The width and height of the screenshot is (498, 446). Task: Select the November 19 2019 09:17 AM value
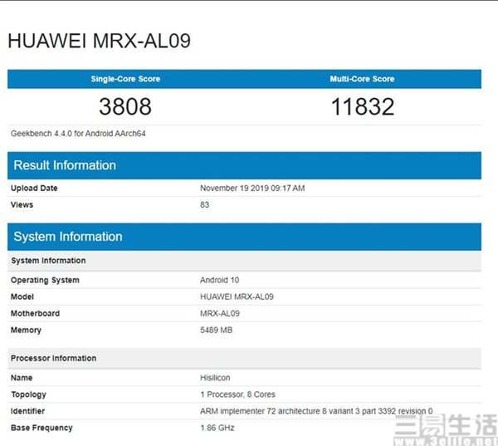coord(252,189)
